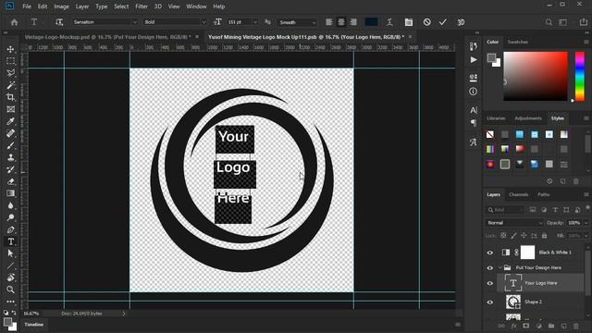Open the Timeline panel
Screen dimensions: 592x333
tap(34, 325)
